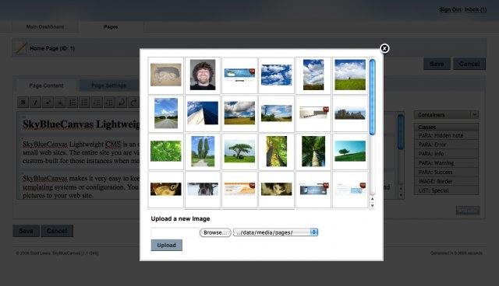Screen dimensions: 499x286
Task: Pick the green field under cloudy sky thumbnail
Action: pyautogui.click(x=350, y=75)
